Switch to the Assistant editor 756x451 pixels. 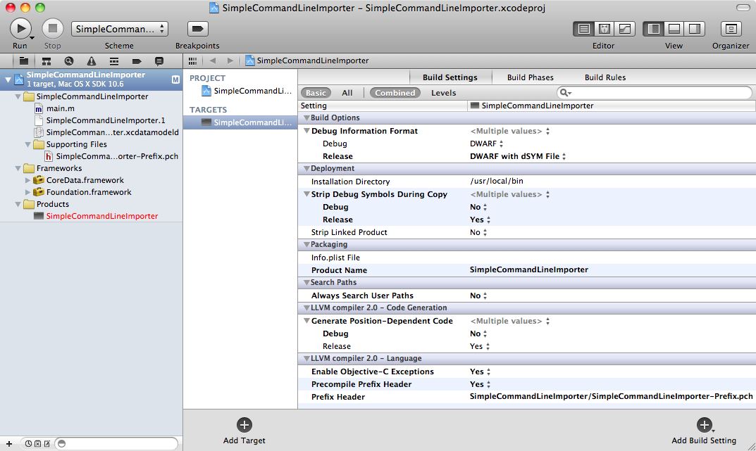pos(604,29)
